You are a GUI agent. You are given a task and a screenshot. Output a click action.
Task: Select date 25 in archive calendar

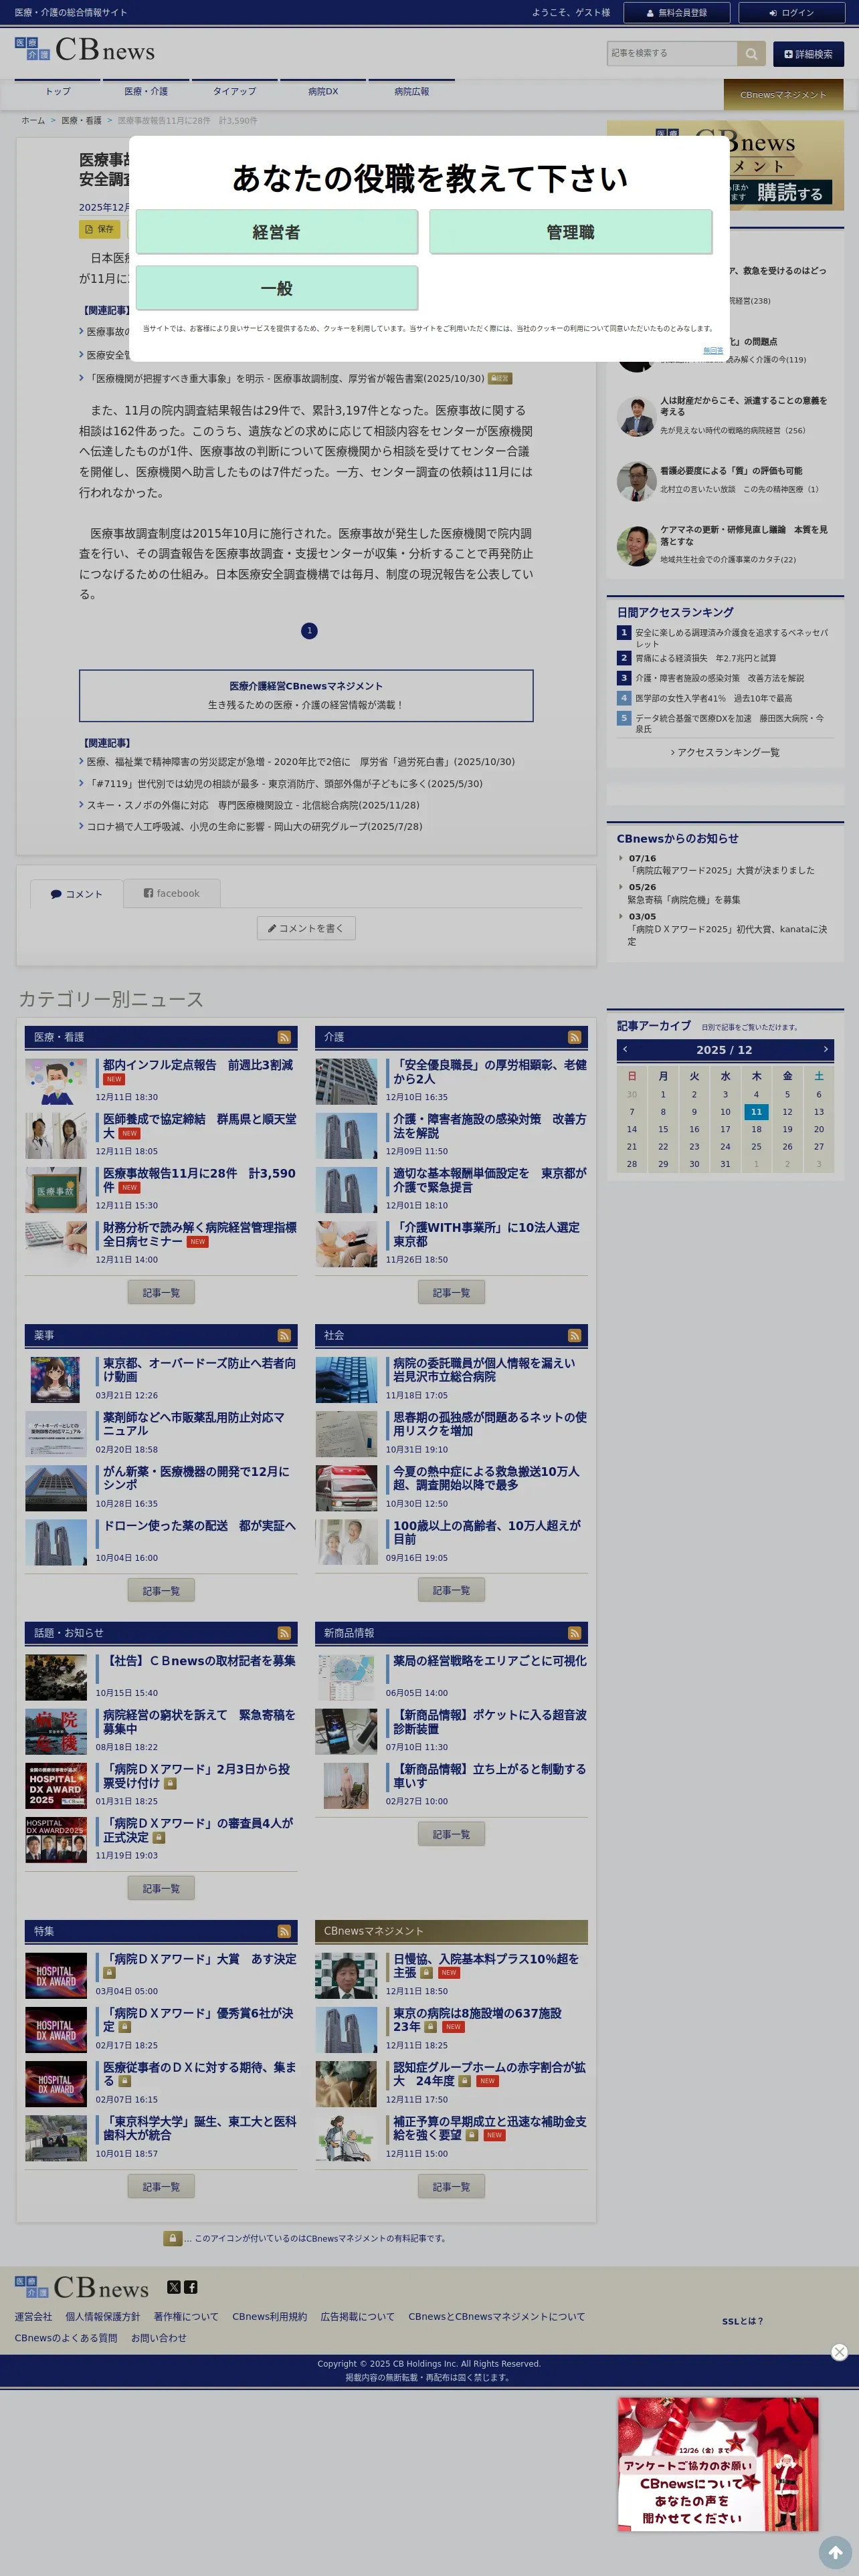click(x=756, y=1146)
